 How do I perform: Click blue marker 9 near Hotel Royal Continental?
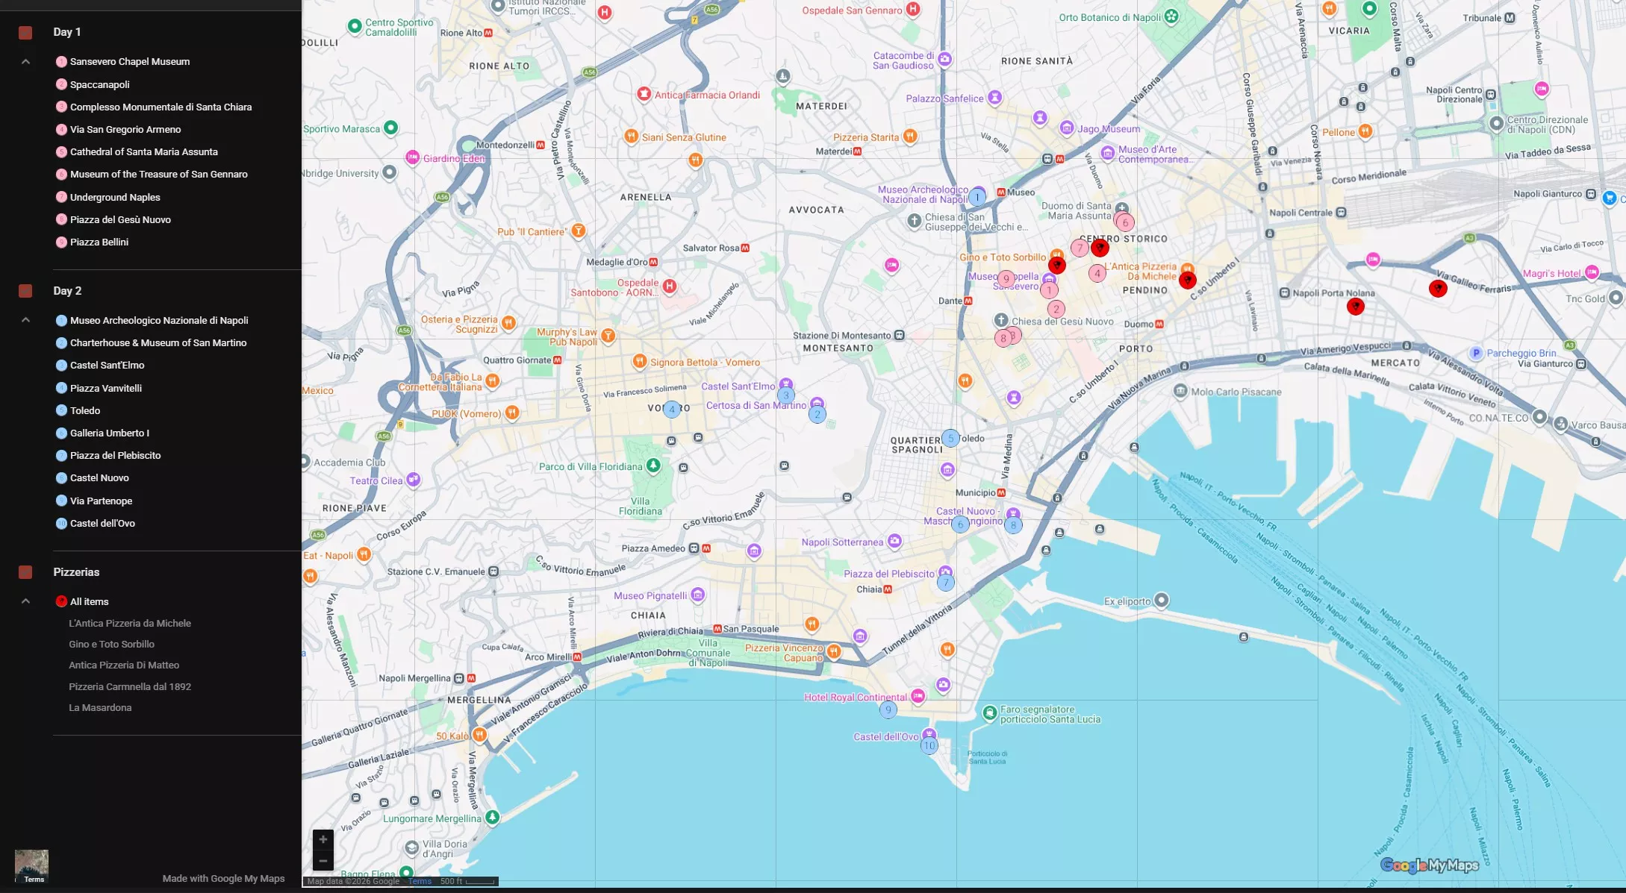coord(888,709)
